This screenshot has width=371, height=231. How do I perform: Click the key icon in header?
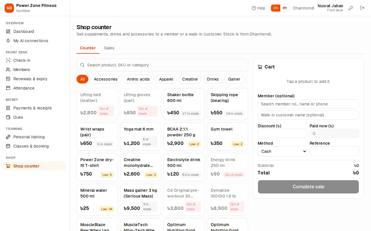pyautogui.click(x=351, y=8)
